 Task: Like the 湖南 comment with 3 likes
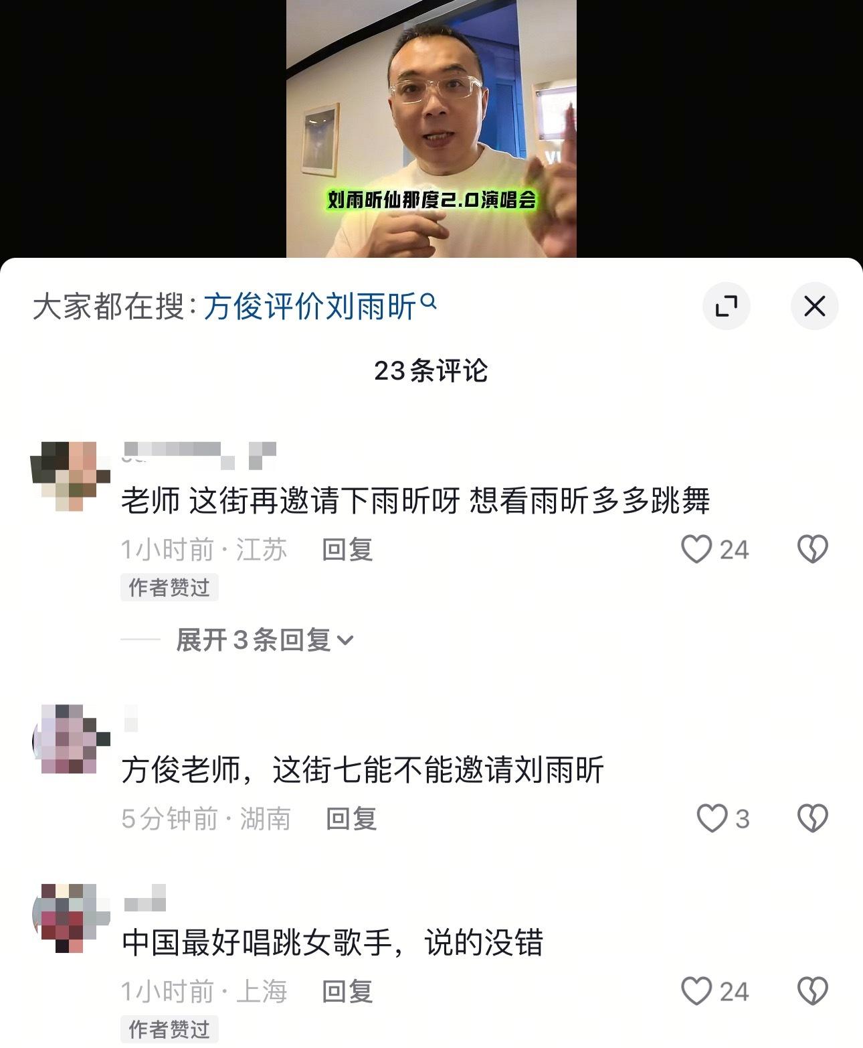(712, 818)
